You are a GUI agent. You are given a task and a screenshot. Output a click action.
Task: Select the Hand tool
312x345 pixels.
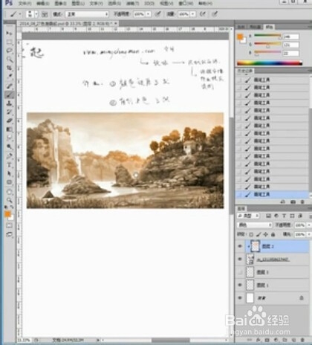pos(9,192)
